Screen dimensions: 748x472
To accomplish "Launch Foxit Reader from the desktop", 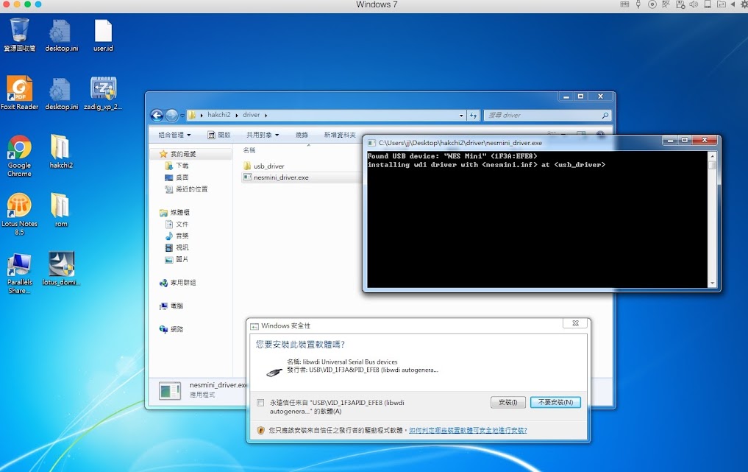I will 19,93.
